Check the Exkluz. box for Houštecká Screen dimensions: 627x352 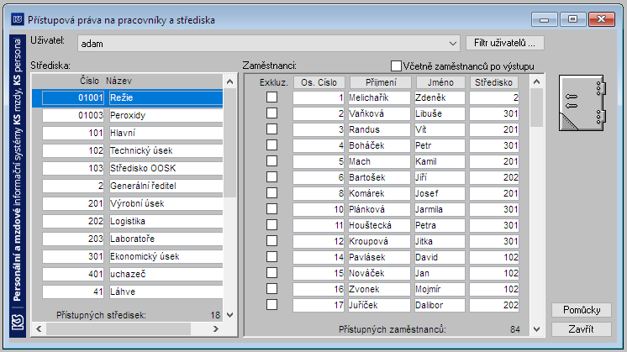(272, 225)
